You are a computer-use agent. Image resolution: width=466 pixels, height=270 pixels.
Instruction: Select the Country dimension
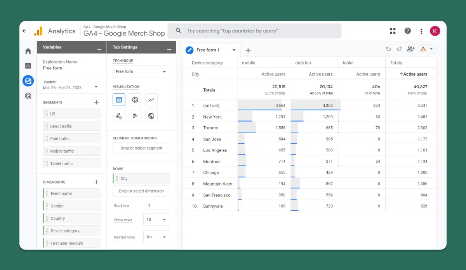(71, 218)
